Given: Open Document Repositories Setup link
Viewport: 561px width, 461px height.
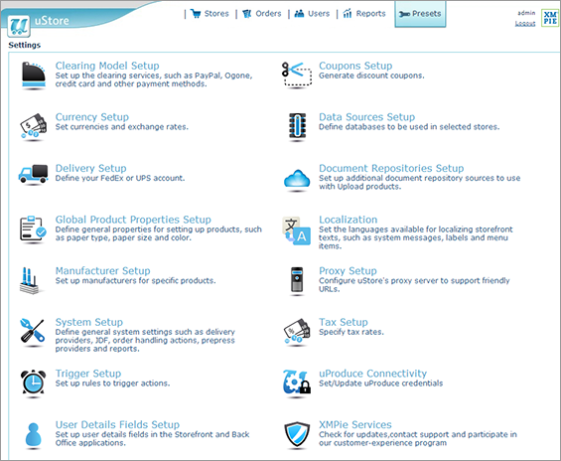Looking at the screenshot, I should [x=391, y=168].
